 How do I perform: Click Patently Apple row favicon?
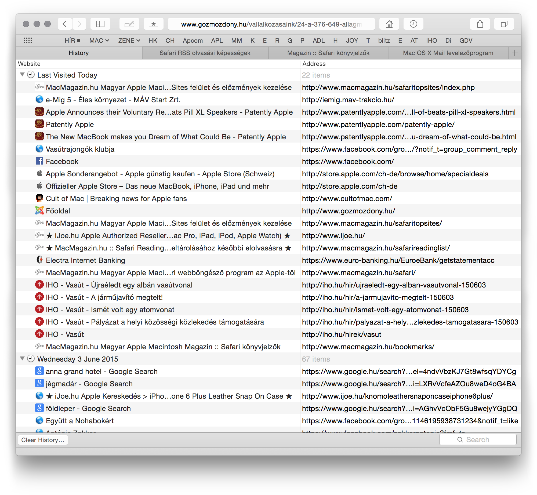click(x=39, y=124)
